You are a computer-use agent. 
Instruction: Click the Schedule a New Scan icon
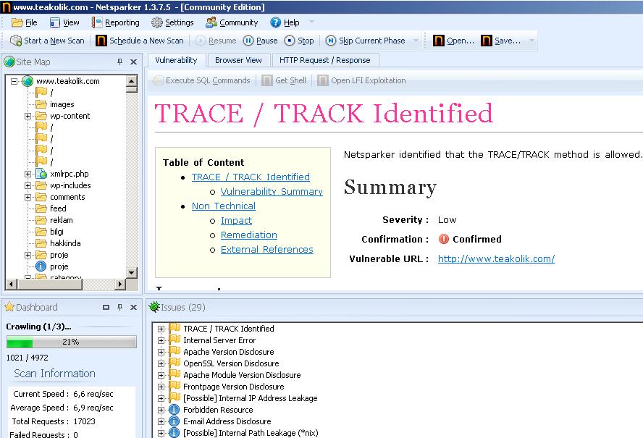pos(101,41)
